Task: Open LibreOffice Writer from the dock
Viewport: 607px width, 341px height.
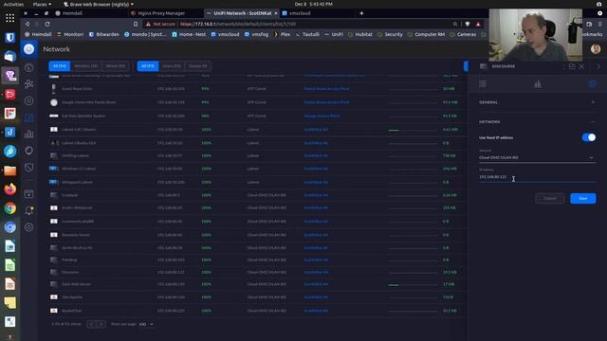Action: point(10,246)
